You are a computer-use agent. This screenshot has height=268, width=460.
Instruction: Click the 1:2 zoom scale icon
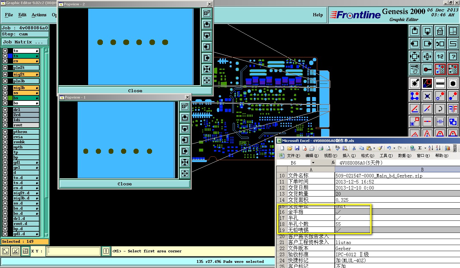(x=440, y=56)
